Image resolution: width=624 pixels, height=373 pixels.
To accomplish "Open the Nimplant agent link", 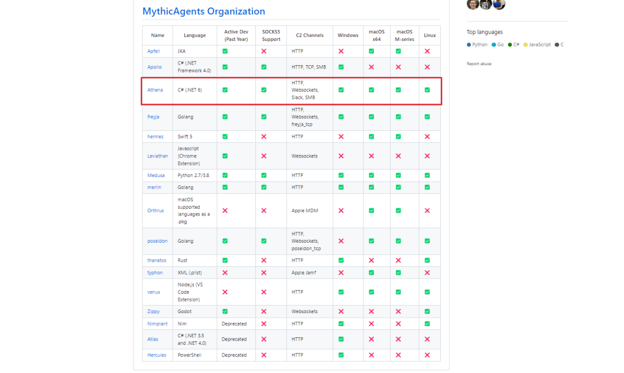I will click(157, 324).
